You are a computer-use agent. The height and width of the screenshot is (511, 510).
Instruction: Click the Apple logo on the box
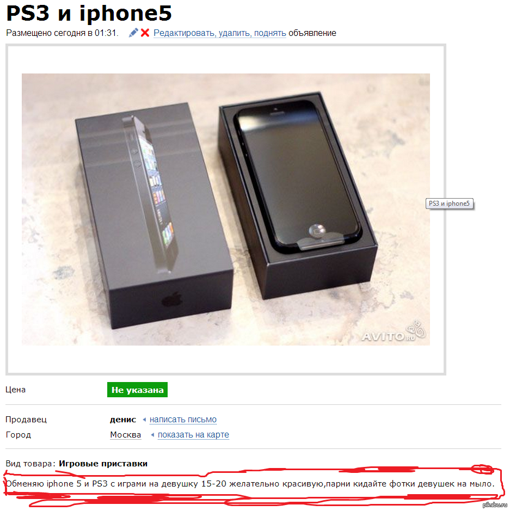(172, 299)
